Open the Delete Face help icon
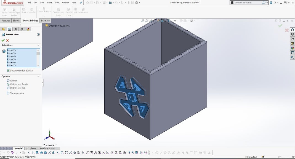 click(38, 35)
